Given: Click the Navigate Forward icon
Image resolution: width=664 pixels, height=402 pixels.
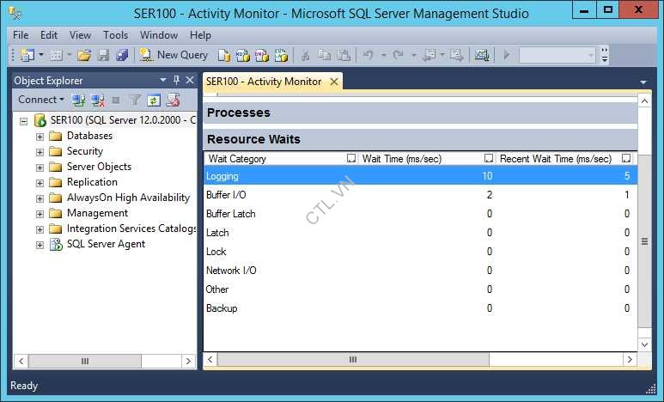Looking at the screenshot, I should (x=456, y=55).
